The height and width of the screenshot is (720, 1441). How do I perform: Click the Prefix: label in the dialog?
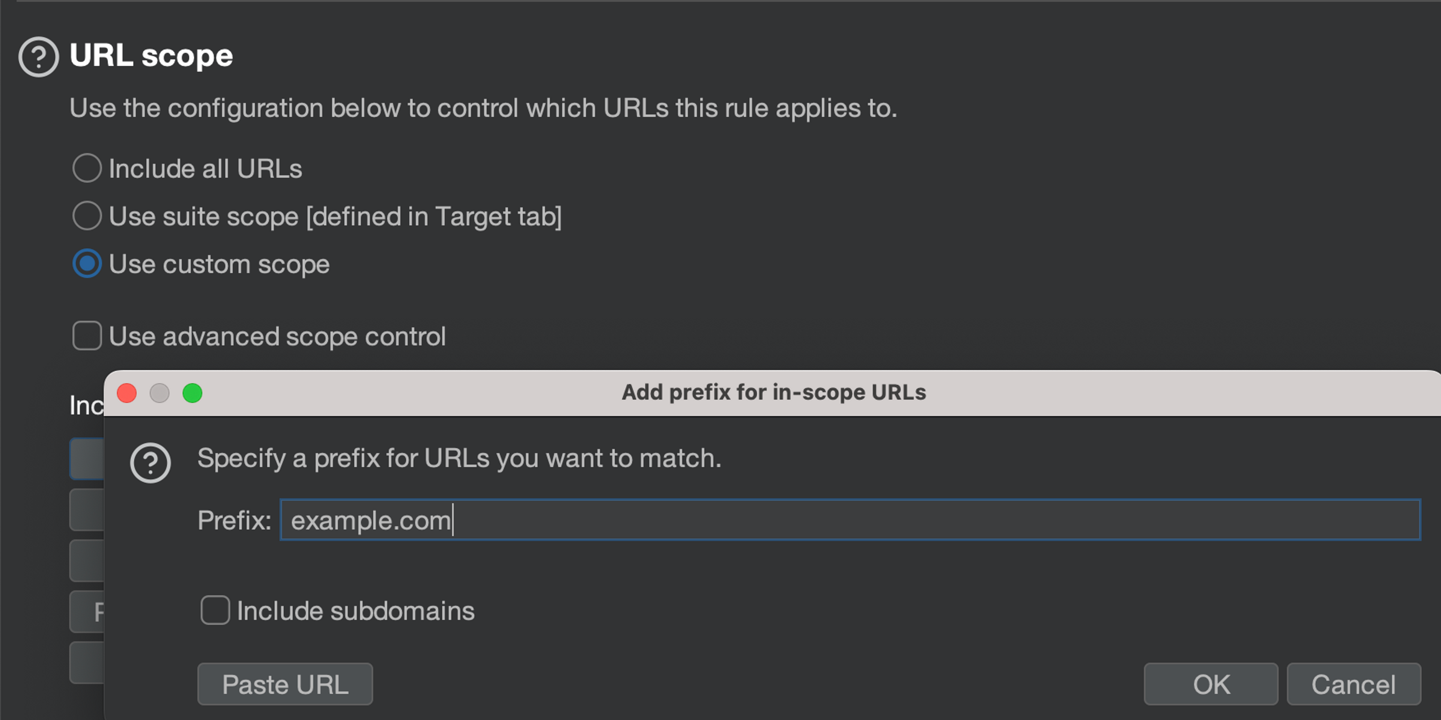(x=234, y=520)
